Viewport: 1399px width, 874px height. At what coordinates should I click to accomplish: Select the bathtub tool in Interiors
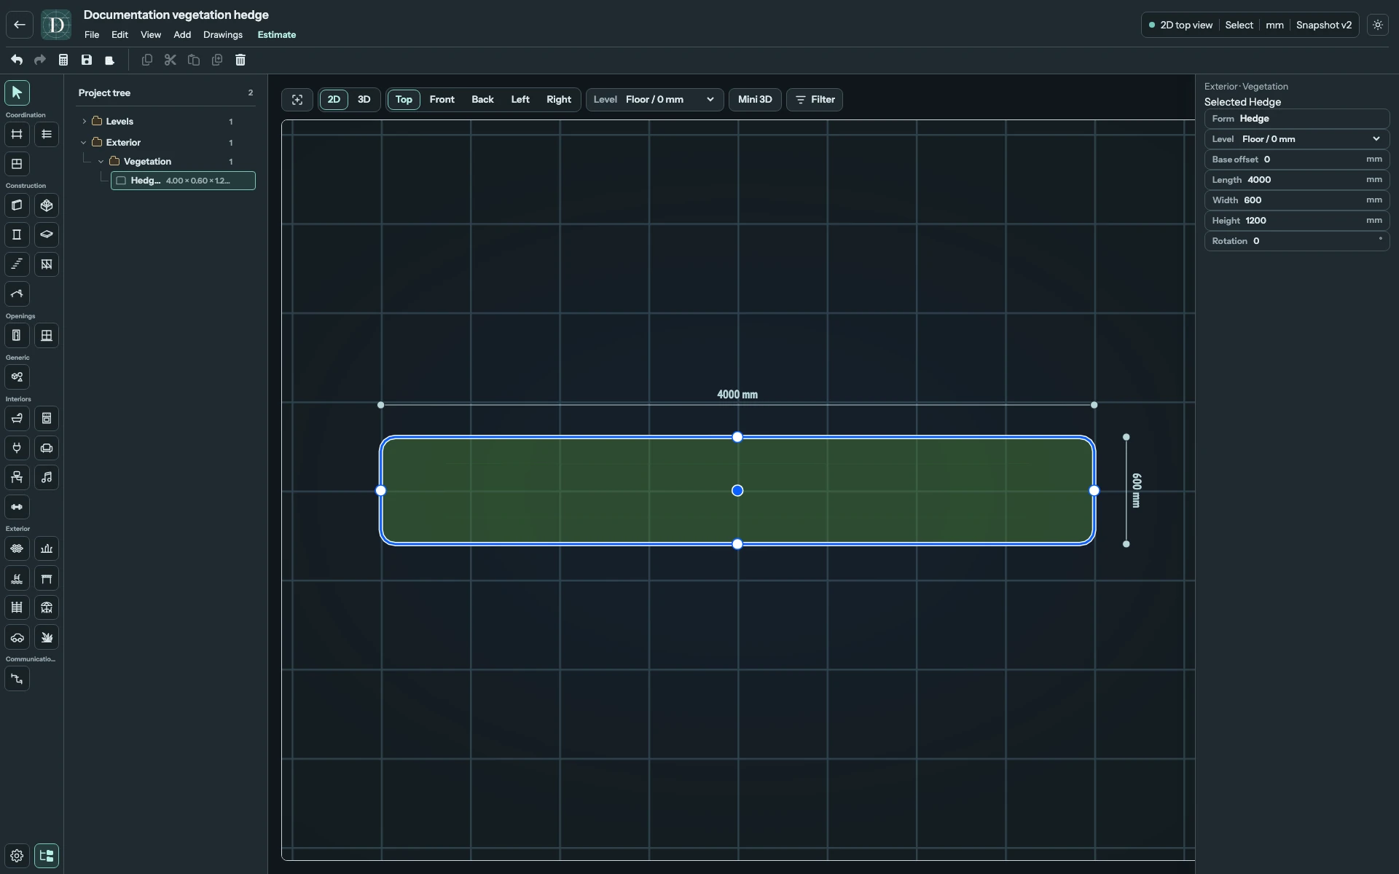[17, 419]
